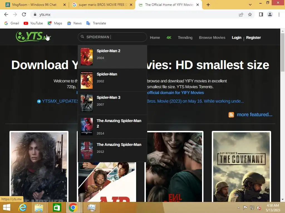Image resolution: width=285 pixels, height=213 pixels.
Task: Open the taskbar clock and date
Action: tap(273, 208)
